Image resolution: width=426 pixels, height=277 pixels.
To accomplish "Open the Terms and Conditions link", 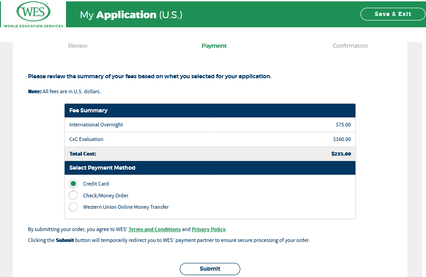I will pos(154,229).
